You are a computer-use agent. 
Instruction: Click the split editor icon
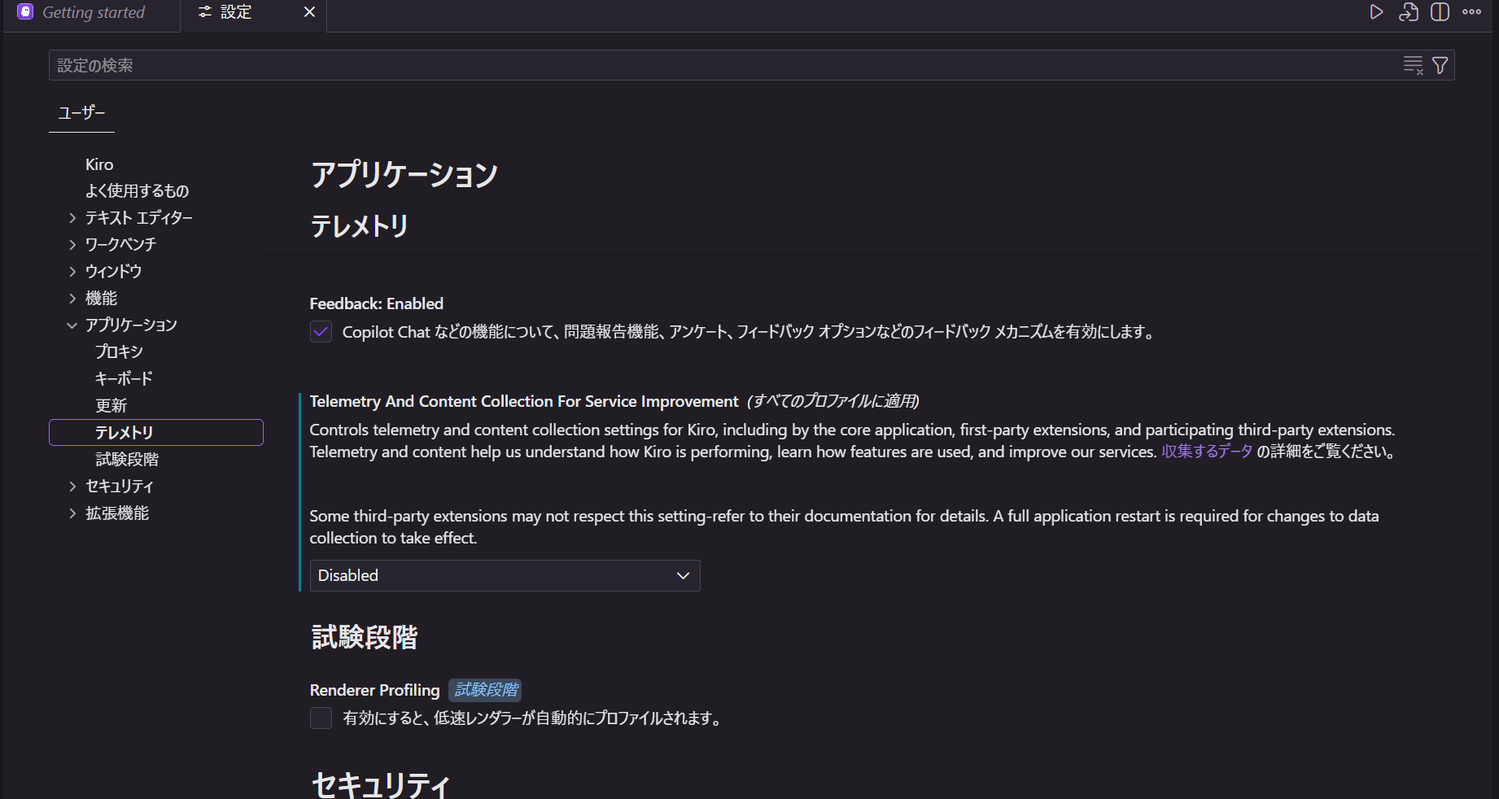click(1440, 12)
